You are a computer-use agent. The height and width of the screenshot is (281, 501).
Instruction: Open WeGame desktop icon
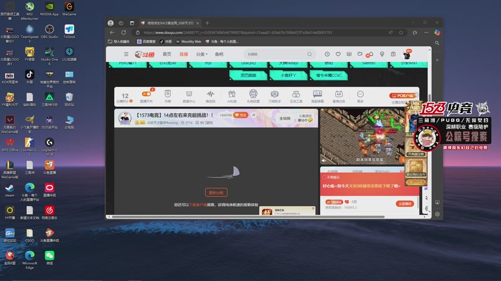69,9
